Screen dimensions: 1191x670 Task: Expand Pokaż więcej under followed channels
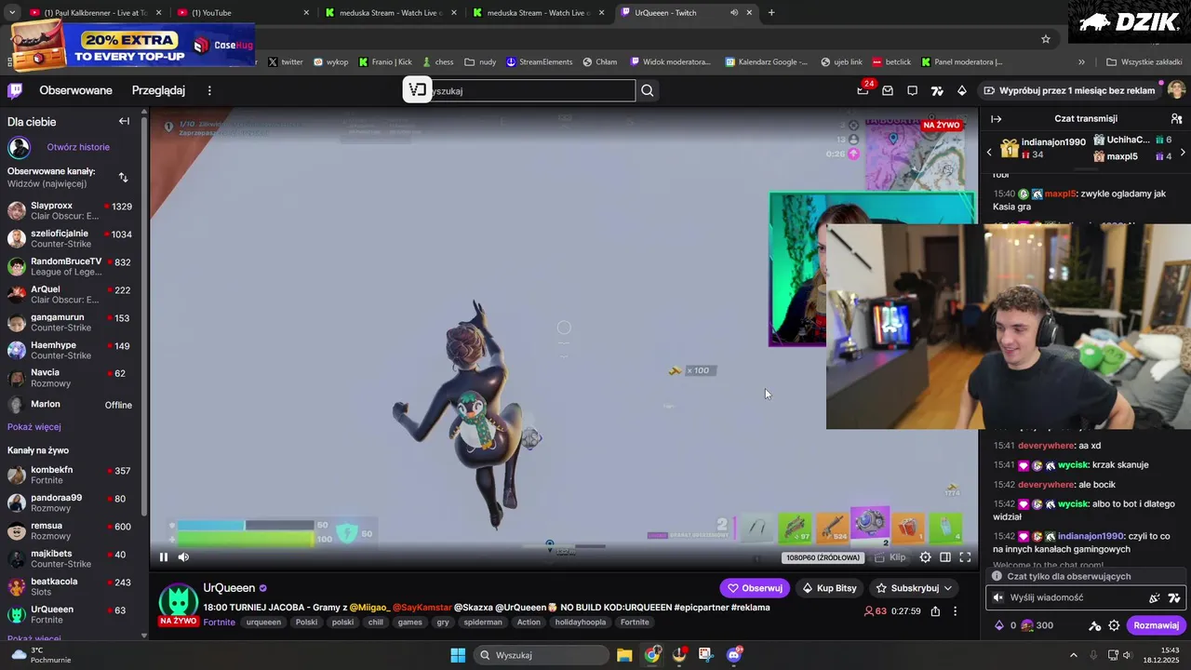34,427
